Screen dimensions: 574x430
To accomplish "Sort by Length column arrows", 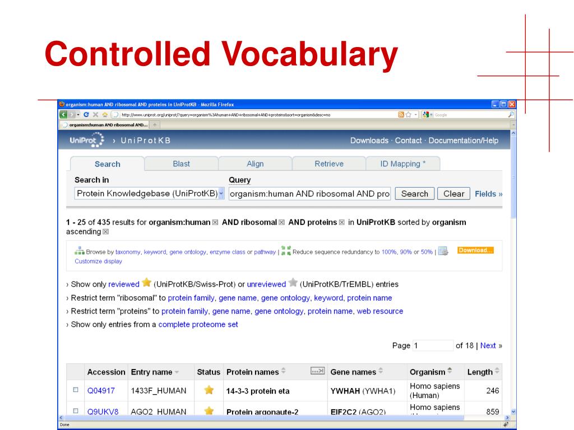I will coord(497,371).
